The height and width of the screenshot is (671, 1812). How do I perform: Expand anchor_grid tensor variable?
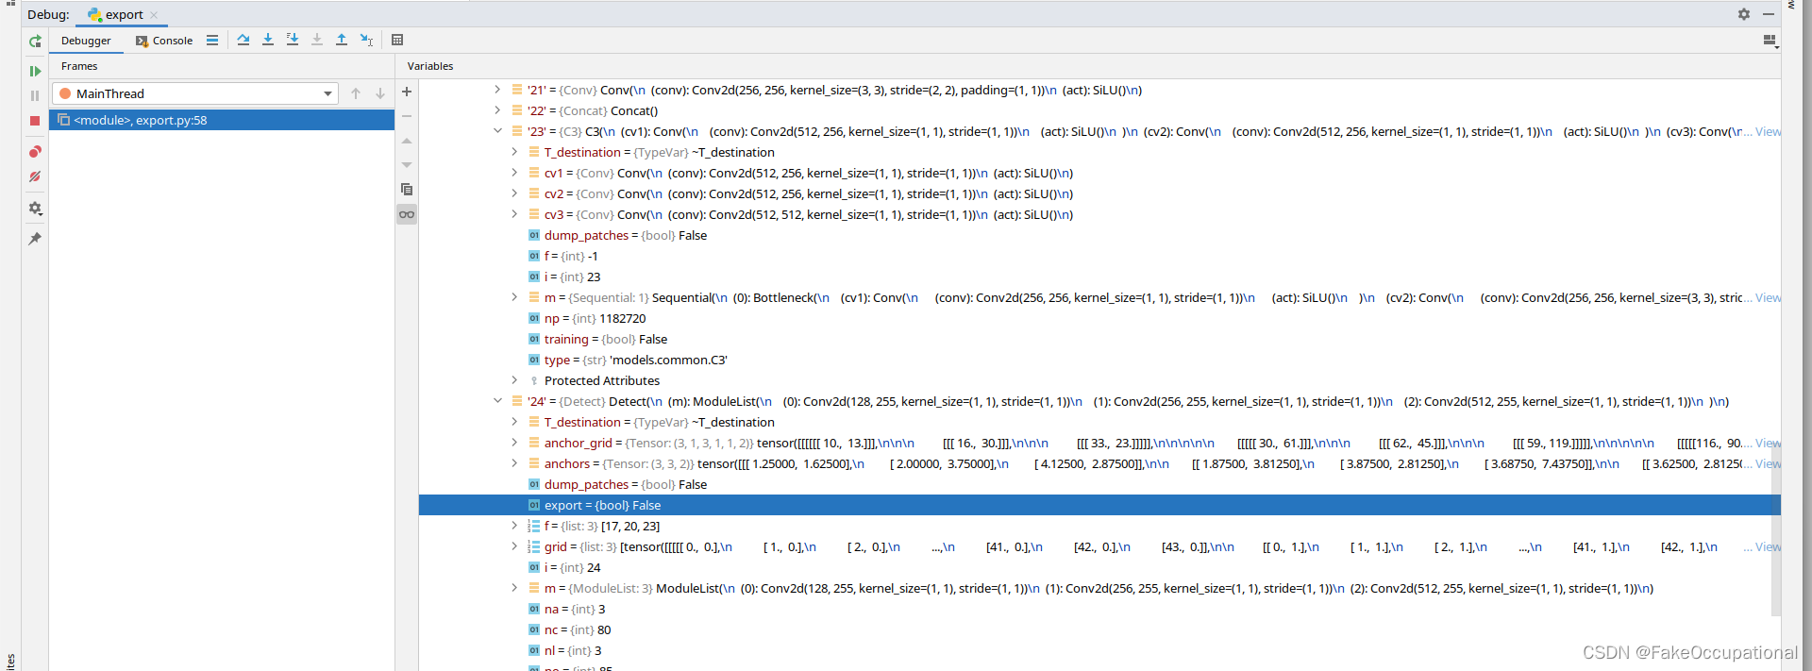click(x=514, y=443)
